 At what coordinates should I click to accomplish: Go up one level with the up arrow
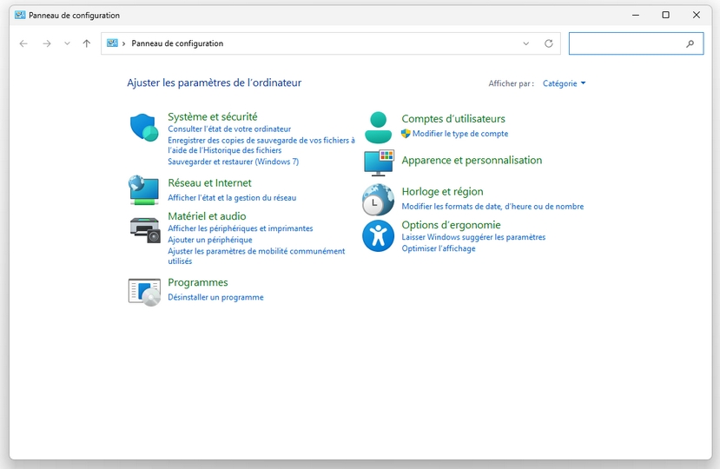coord(86,43)
